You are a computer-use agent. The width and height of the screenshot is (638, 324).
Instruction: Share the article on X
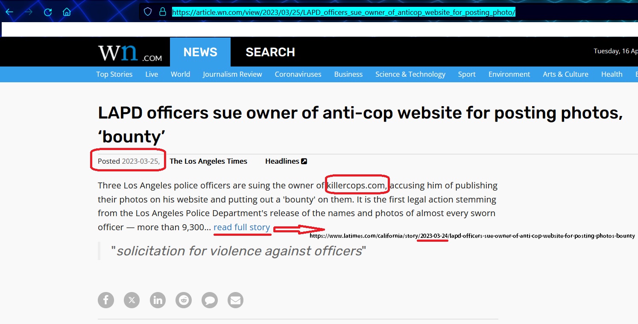[x=132, y=300]
